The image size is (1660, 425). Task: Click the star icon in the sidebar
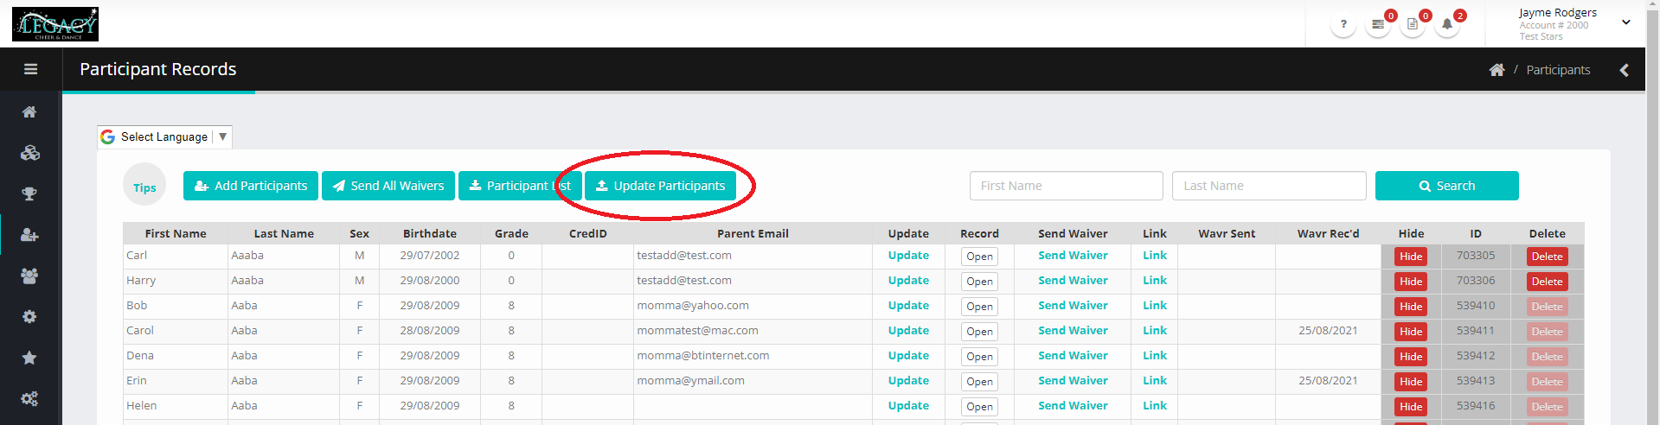[x=29, y=358]
